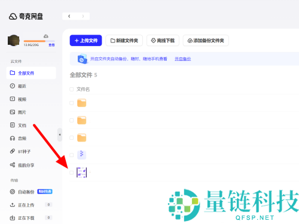
Task: Open the zip archive file icon
Action: (x=81, y=155)
